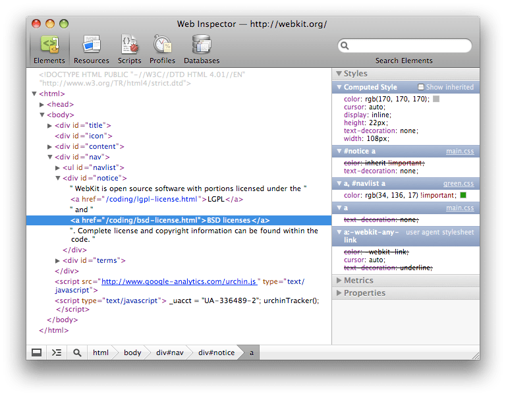Open main.css link for #notice a rule
This screenshot has height=396, width=506.
pos(460,151)
